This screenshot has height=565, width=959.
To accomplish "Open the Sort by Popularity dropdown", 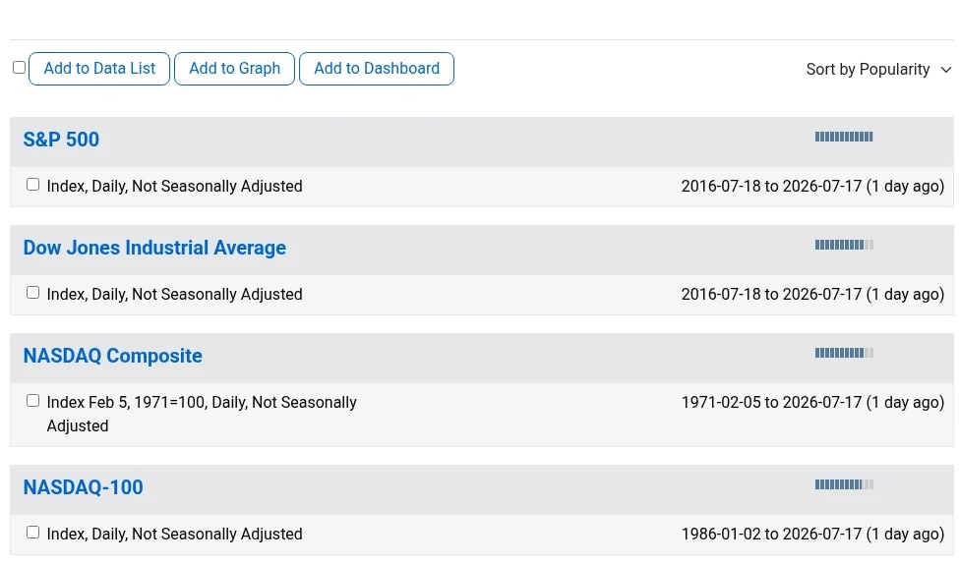I will pyautogui.click(x=878, y=69).
